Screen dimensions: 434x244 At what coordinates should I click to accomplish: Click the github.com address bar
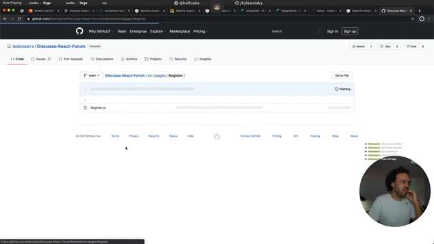coord(218,19)
